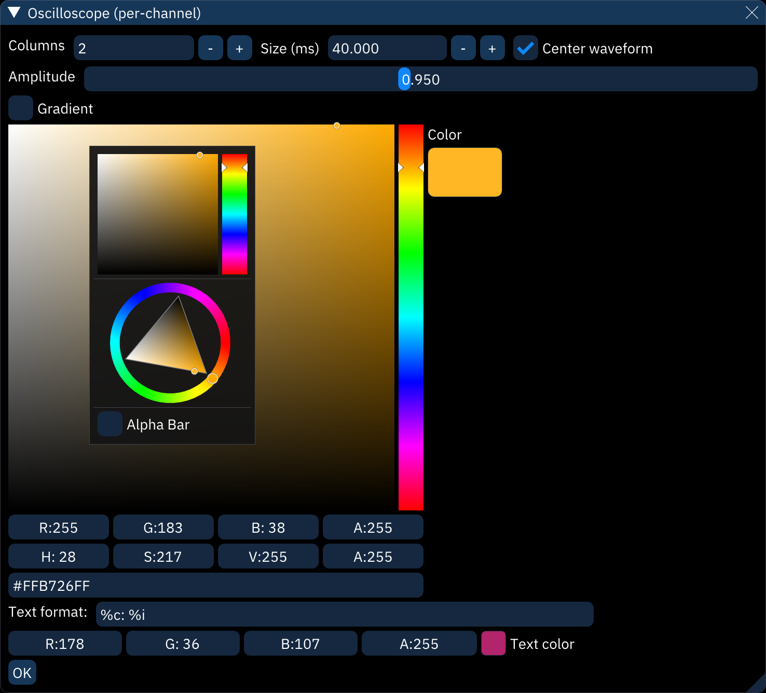Viewport: 766px width, 693px height.
Task: Click the OK button
Action: pyautogui.click(x=22, y=673)
